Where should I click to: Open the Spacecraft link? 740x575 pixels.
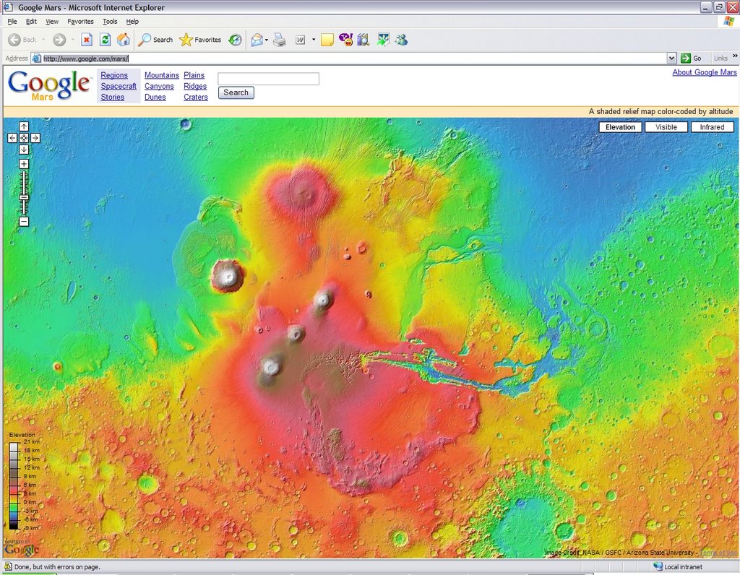pyautogui.click(x=119, y=86)
